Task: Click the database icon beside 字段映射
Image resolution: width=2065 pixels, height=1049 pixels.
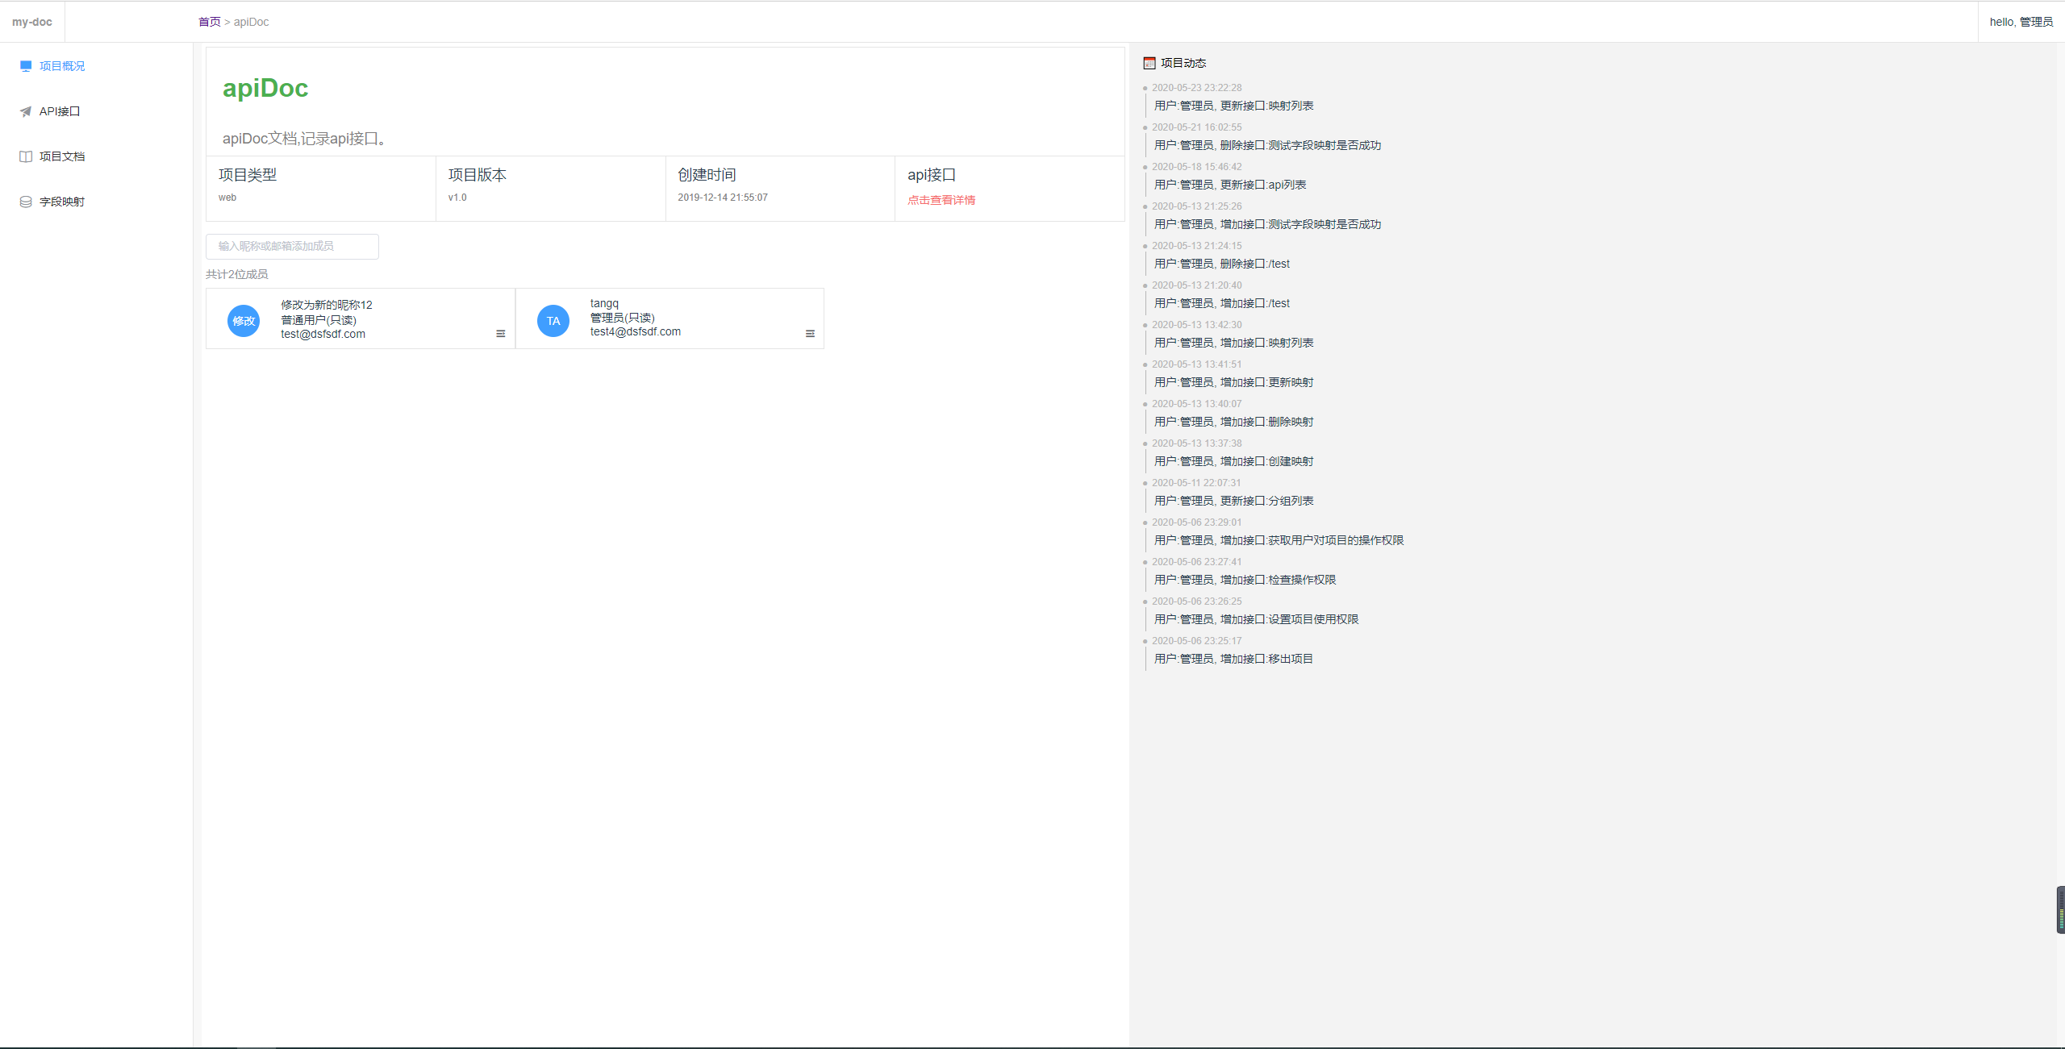Action: click(x=26, y=202)
